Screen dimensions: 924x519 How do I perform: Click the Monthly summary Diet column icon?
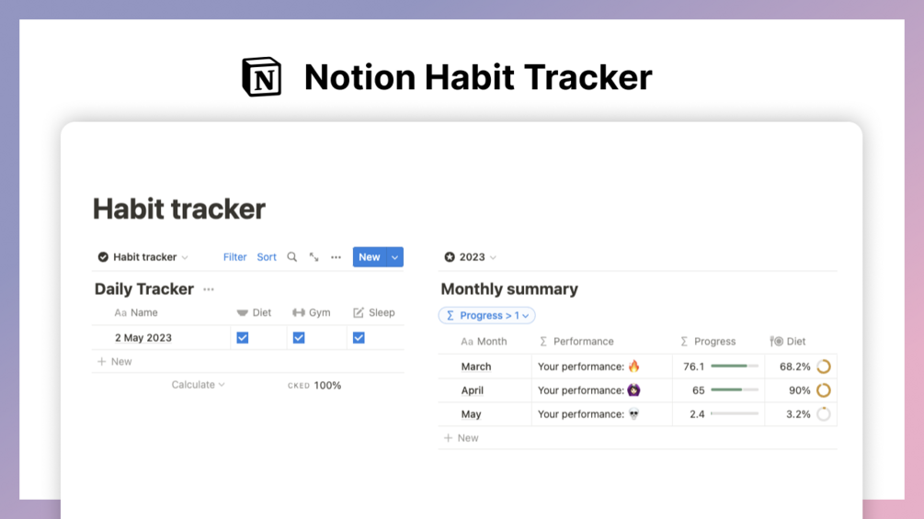pos(777,342)
